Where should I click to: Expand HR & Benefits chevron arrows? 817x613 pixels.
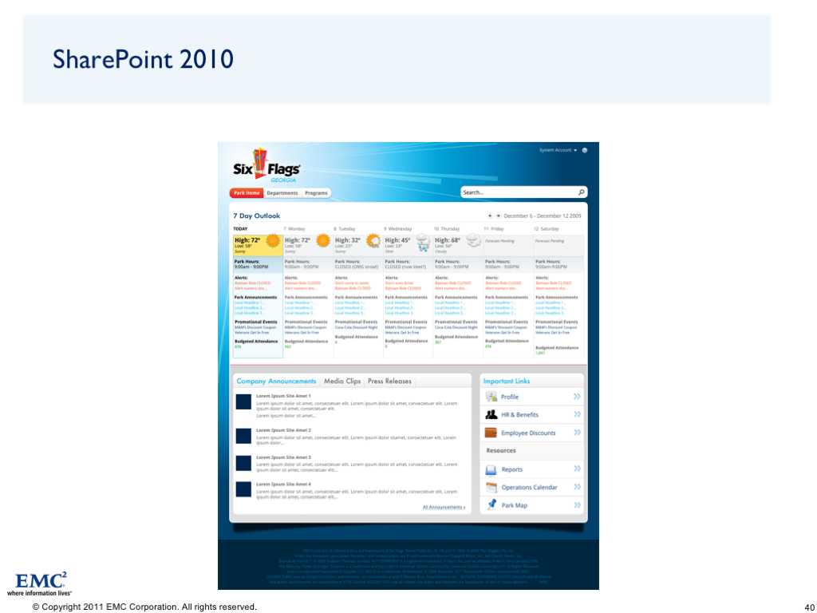pos(577,414)
